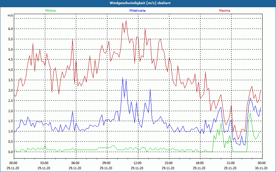Click the 09:00 time axis label

coord(106,163)
